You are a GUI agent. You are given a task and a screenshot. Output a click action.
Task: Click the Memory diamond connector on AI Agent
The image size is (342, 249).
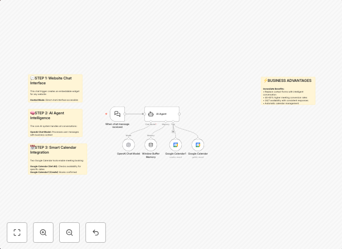pyautogui.click(x=166, y=122)
